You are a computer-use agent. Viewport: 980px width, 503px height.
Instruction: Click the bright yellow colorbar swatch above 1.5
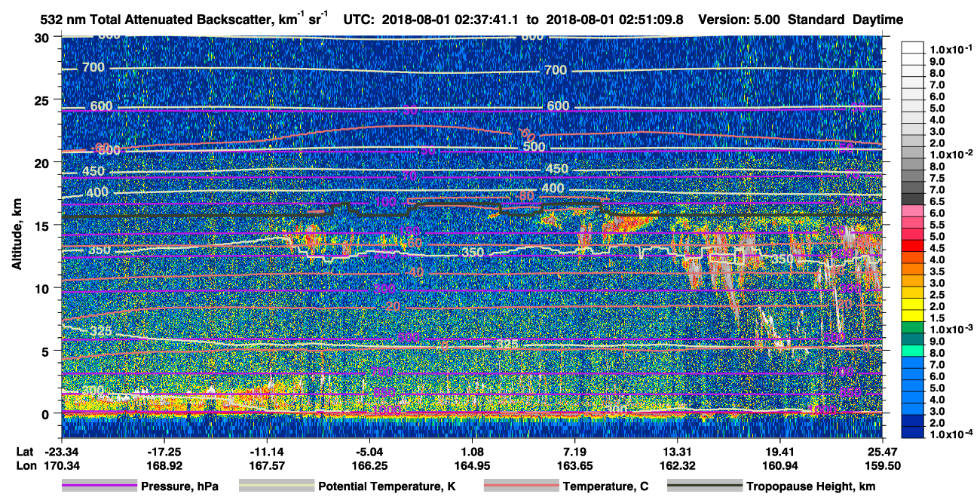point(913,314)
